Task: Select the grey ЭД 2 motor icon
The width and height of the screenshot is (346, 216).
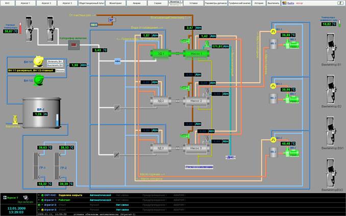Action: (x=160, y=101)
